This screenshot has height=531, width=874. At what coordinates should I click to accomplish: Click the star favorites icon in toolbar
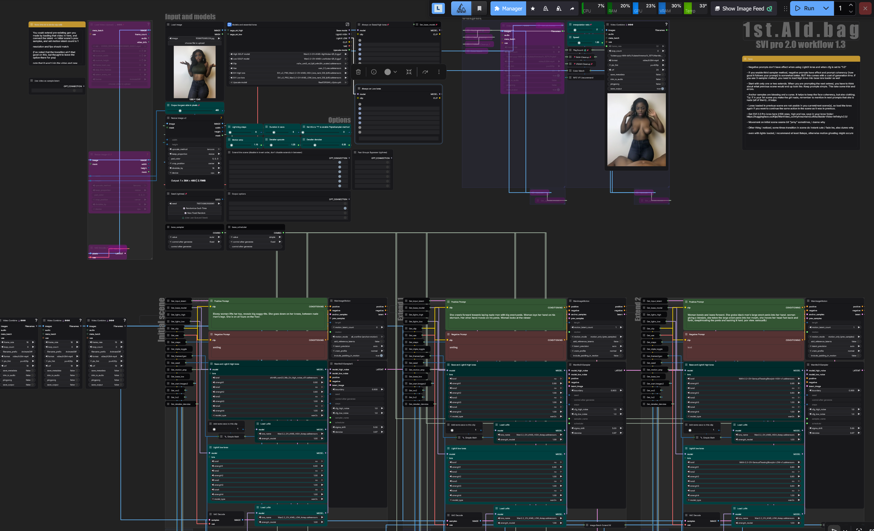coord(532,8)
